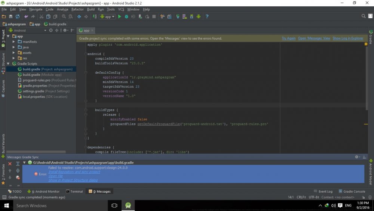Viewport: 374px width, 211px height.
Task: Toggle the Build Variants side panel
Action: [3, 143]
